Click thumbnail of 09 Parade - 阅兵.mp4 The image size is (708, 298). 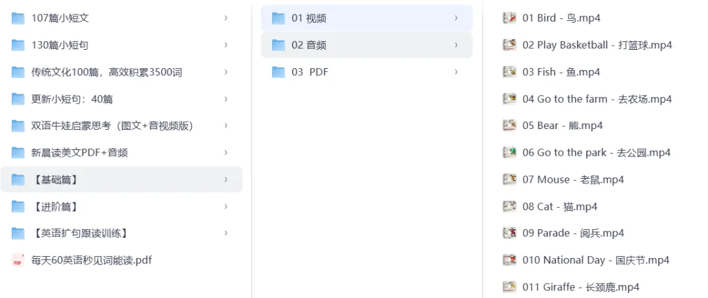pos(509,233)
